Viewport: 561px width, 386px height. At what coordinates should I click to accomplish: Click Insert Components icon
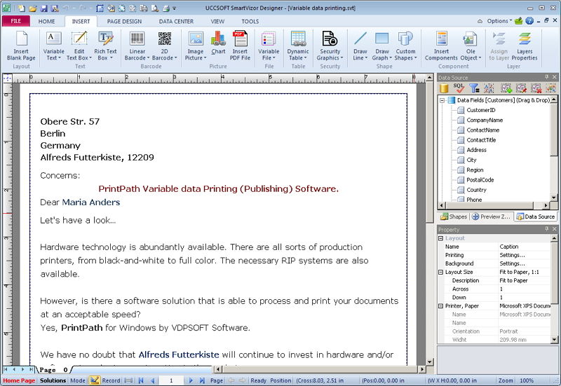(x=441, y=46)
